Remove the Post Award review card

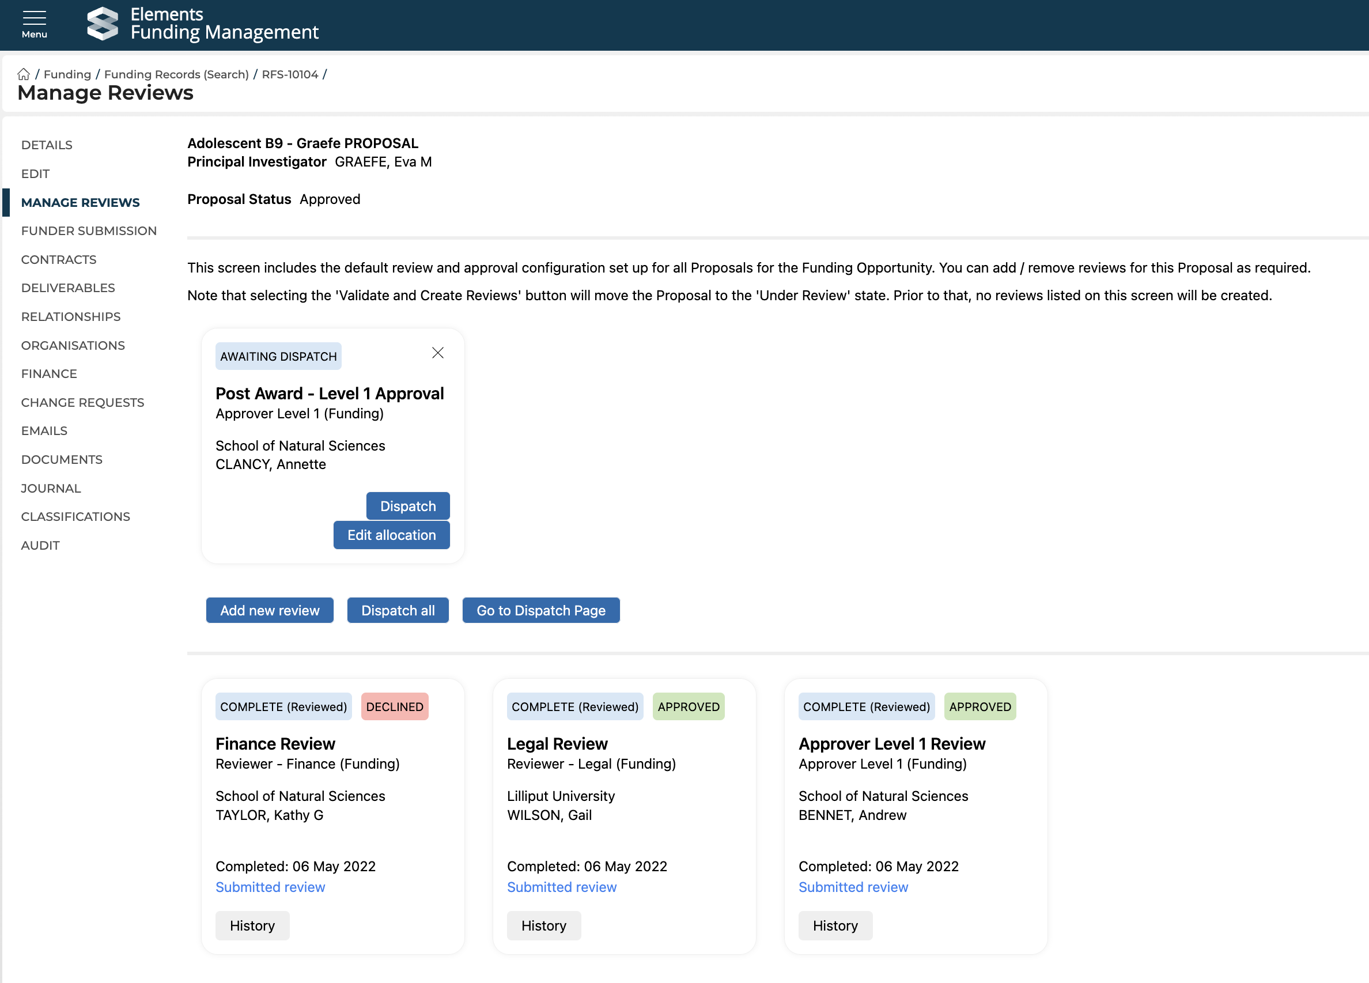[438, 353]
